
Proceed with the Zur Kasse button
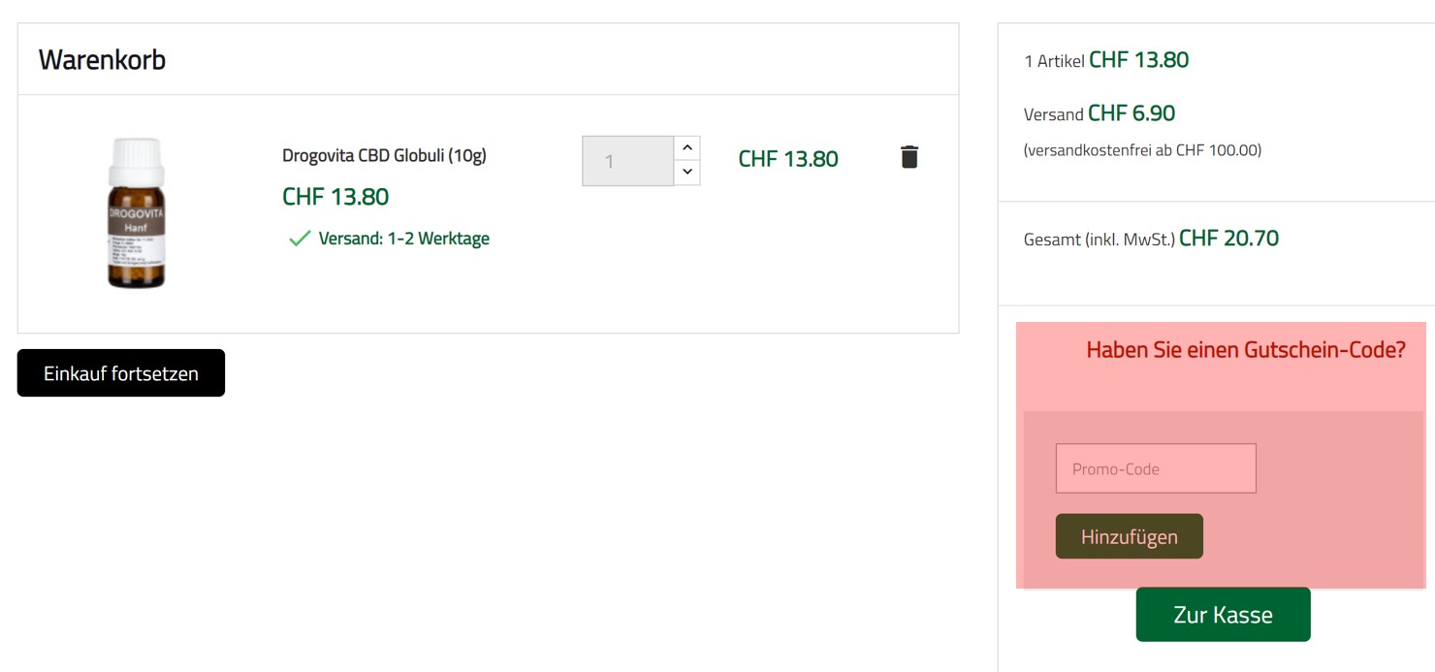click(x=1223, y=615)
